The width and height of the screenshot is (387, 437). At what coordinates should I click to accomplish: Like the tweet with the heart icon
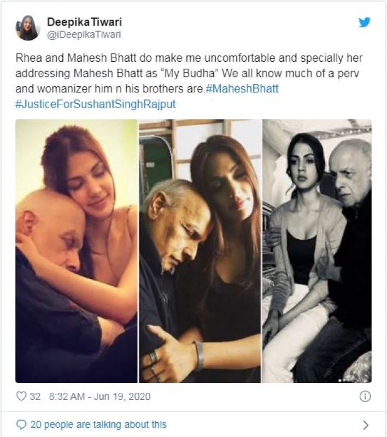(21, 396)
